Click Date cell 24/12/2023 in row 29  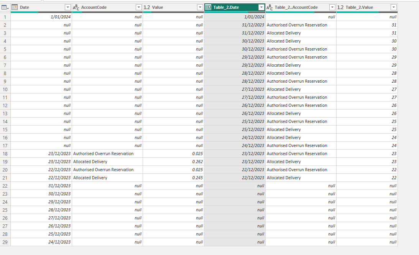pyautogui.click(x=41, y=242)
